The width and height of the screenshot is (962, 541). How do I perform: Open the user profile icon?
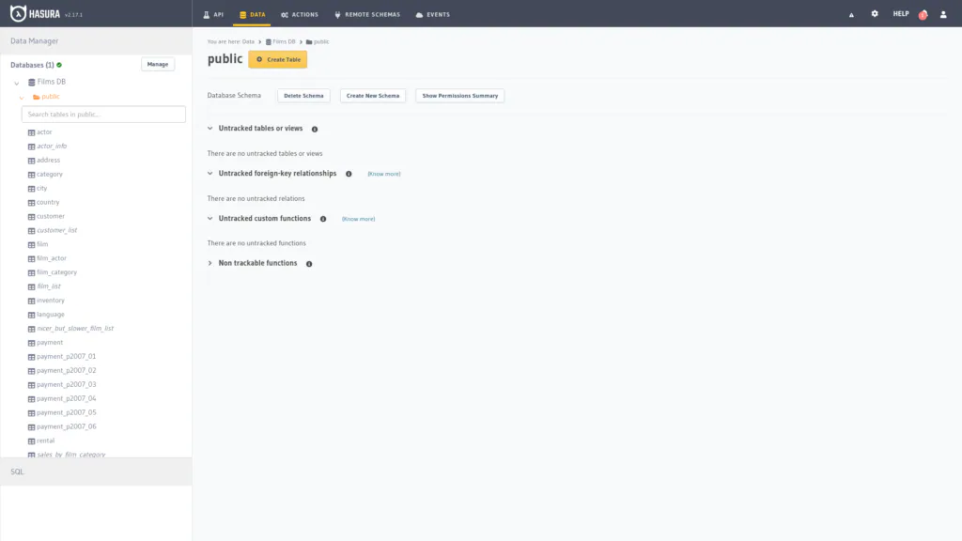click(943, 14)
